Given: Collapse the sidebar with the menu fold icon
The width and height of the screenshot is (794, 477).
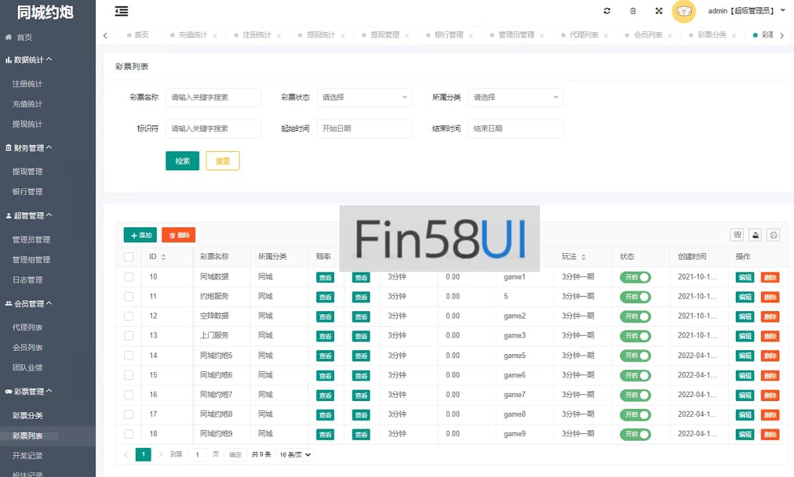Looking at the screenshot, I should point(121,11).
